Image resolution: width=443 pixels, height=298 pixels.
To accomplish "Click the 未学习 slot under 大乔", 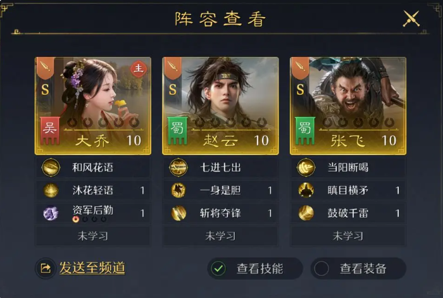I will tap(93, 236).
